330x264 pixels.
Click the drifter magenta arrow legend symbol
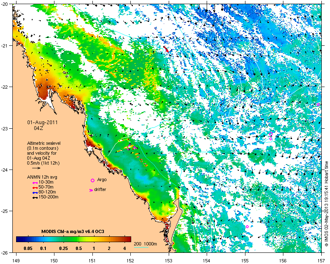click(91, 190)
